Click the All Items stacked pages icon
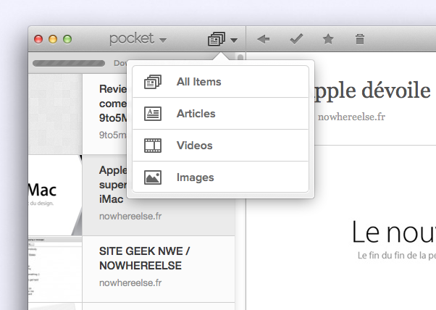 point(153,82)
